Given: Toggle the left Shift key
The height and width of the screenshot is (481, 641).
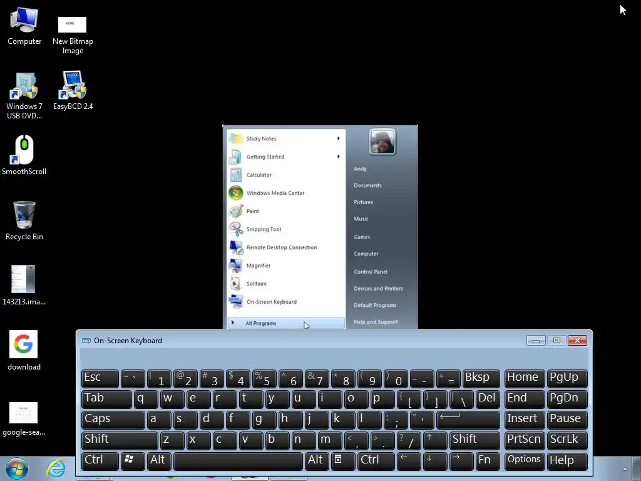Looking at the screenshot, I should (x=120, y=440).
